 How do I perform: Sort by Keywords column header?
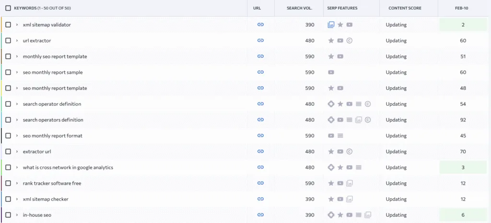[42, 8]
